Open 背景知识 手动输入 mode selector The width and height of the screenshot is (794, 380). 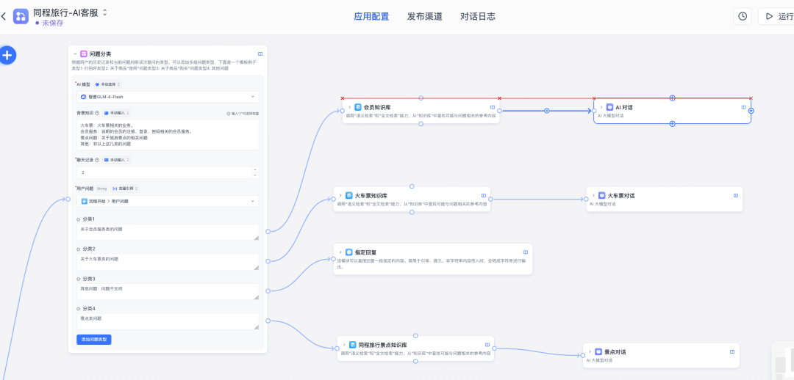(116, 113)
